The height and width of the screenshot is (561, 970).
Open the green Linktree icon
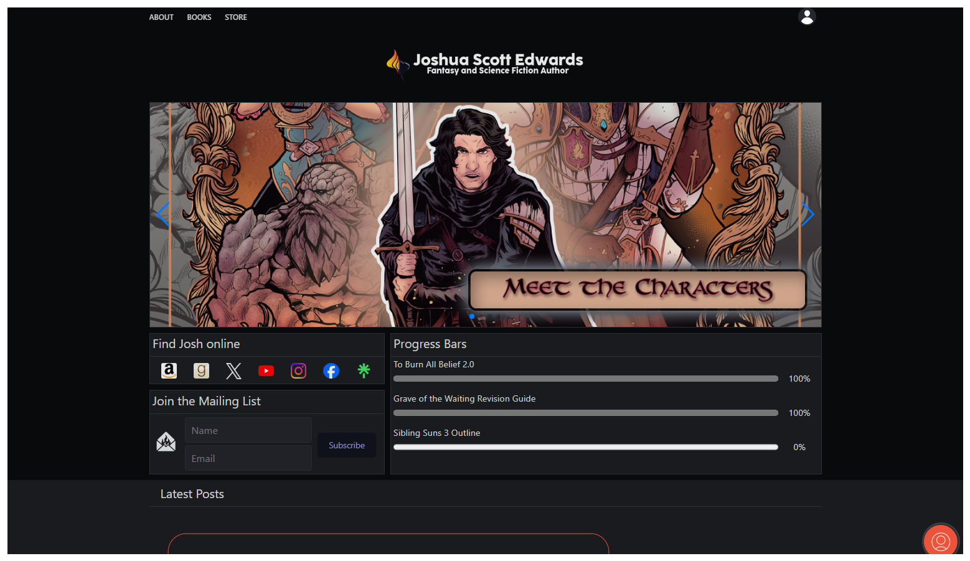pyautogui.click(x=364, y=371)
